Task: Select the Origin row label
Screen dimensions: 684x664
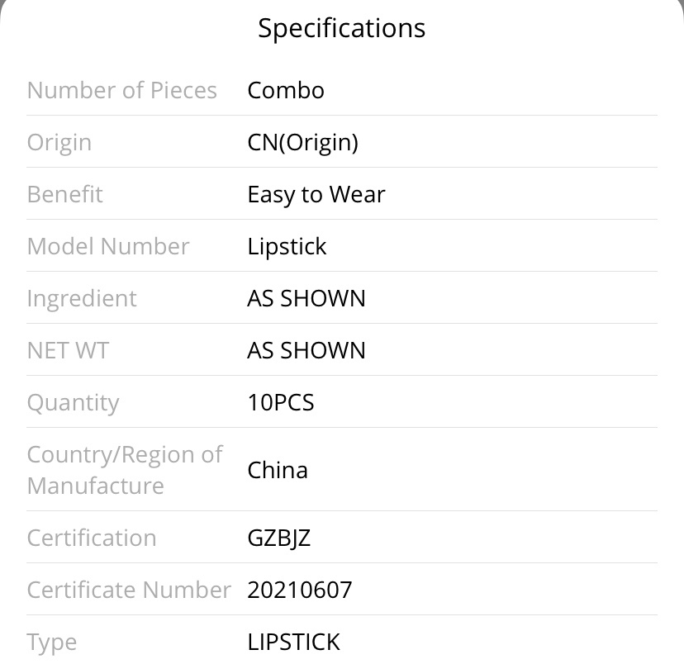Action: coord(59,143)
